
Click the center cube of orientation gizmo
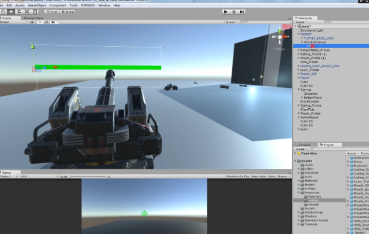click(x=280, y=37)
